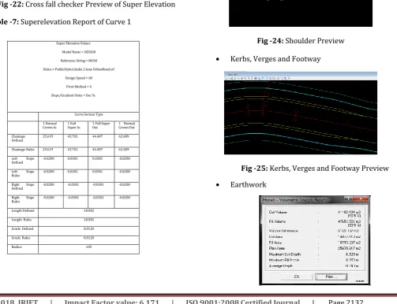Screen dimensions: 397x304
Task: Click the Right Slope Rules row label
Action: tap(23, 199)
